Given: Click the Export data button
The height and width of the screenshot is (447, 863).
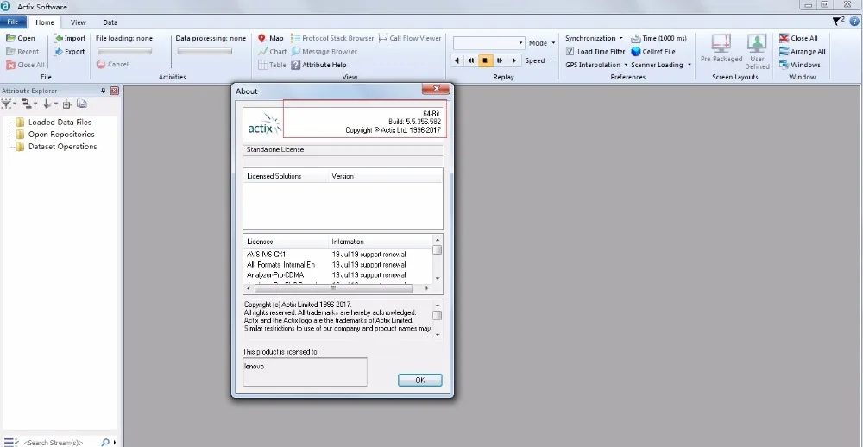Looking at the screenshot, I should 69,51.
